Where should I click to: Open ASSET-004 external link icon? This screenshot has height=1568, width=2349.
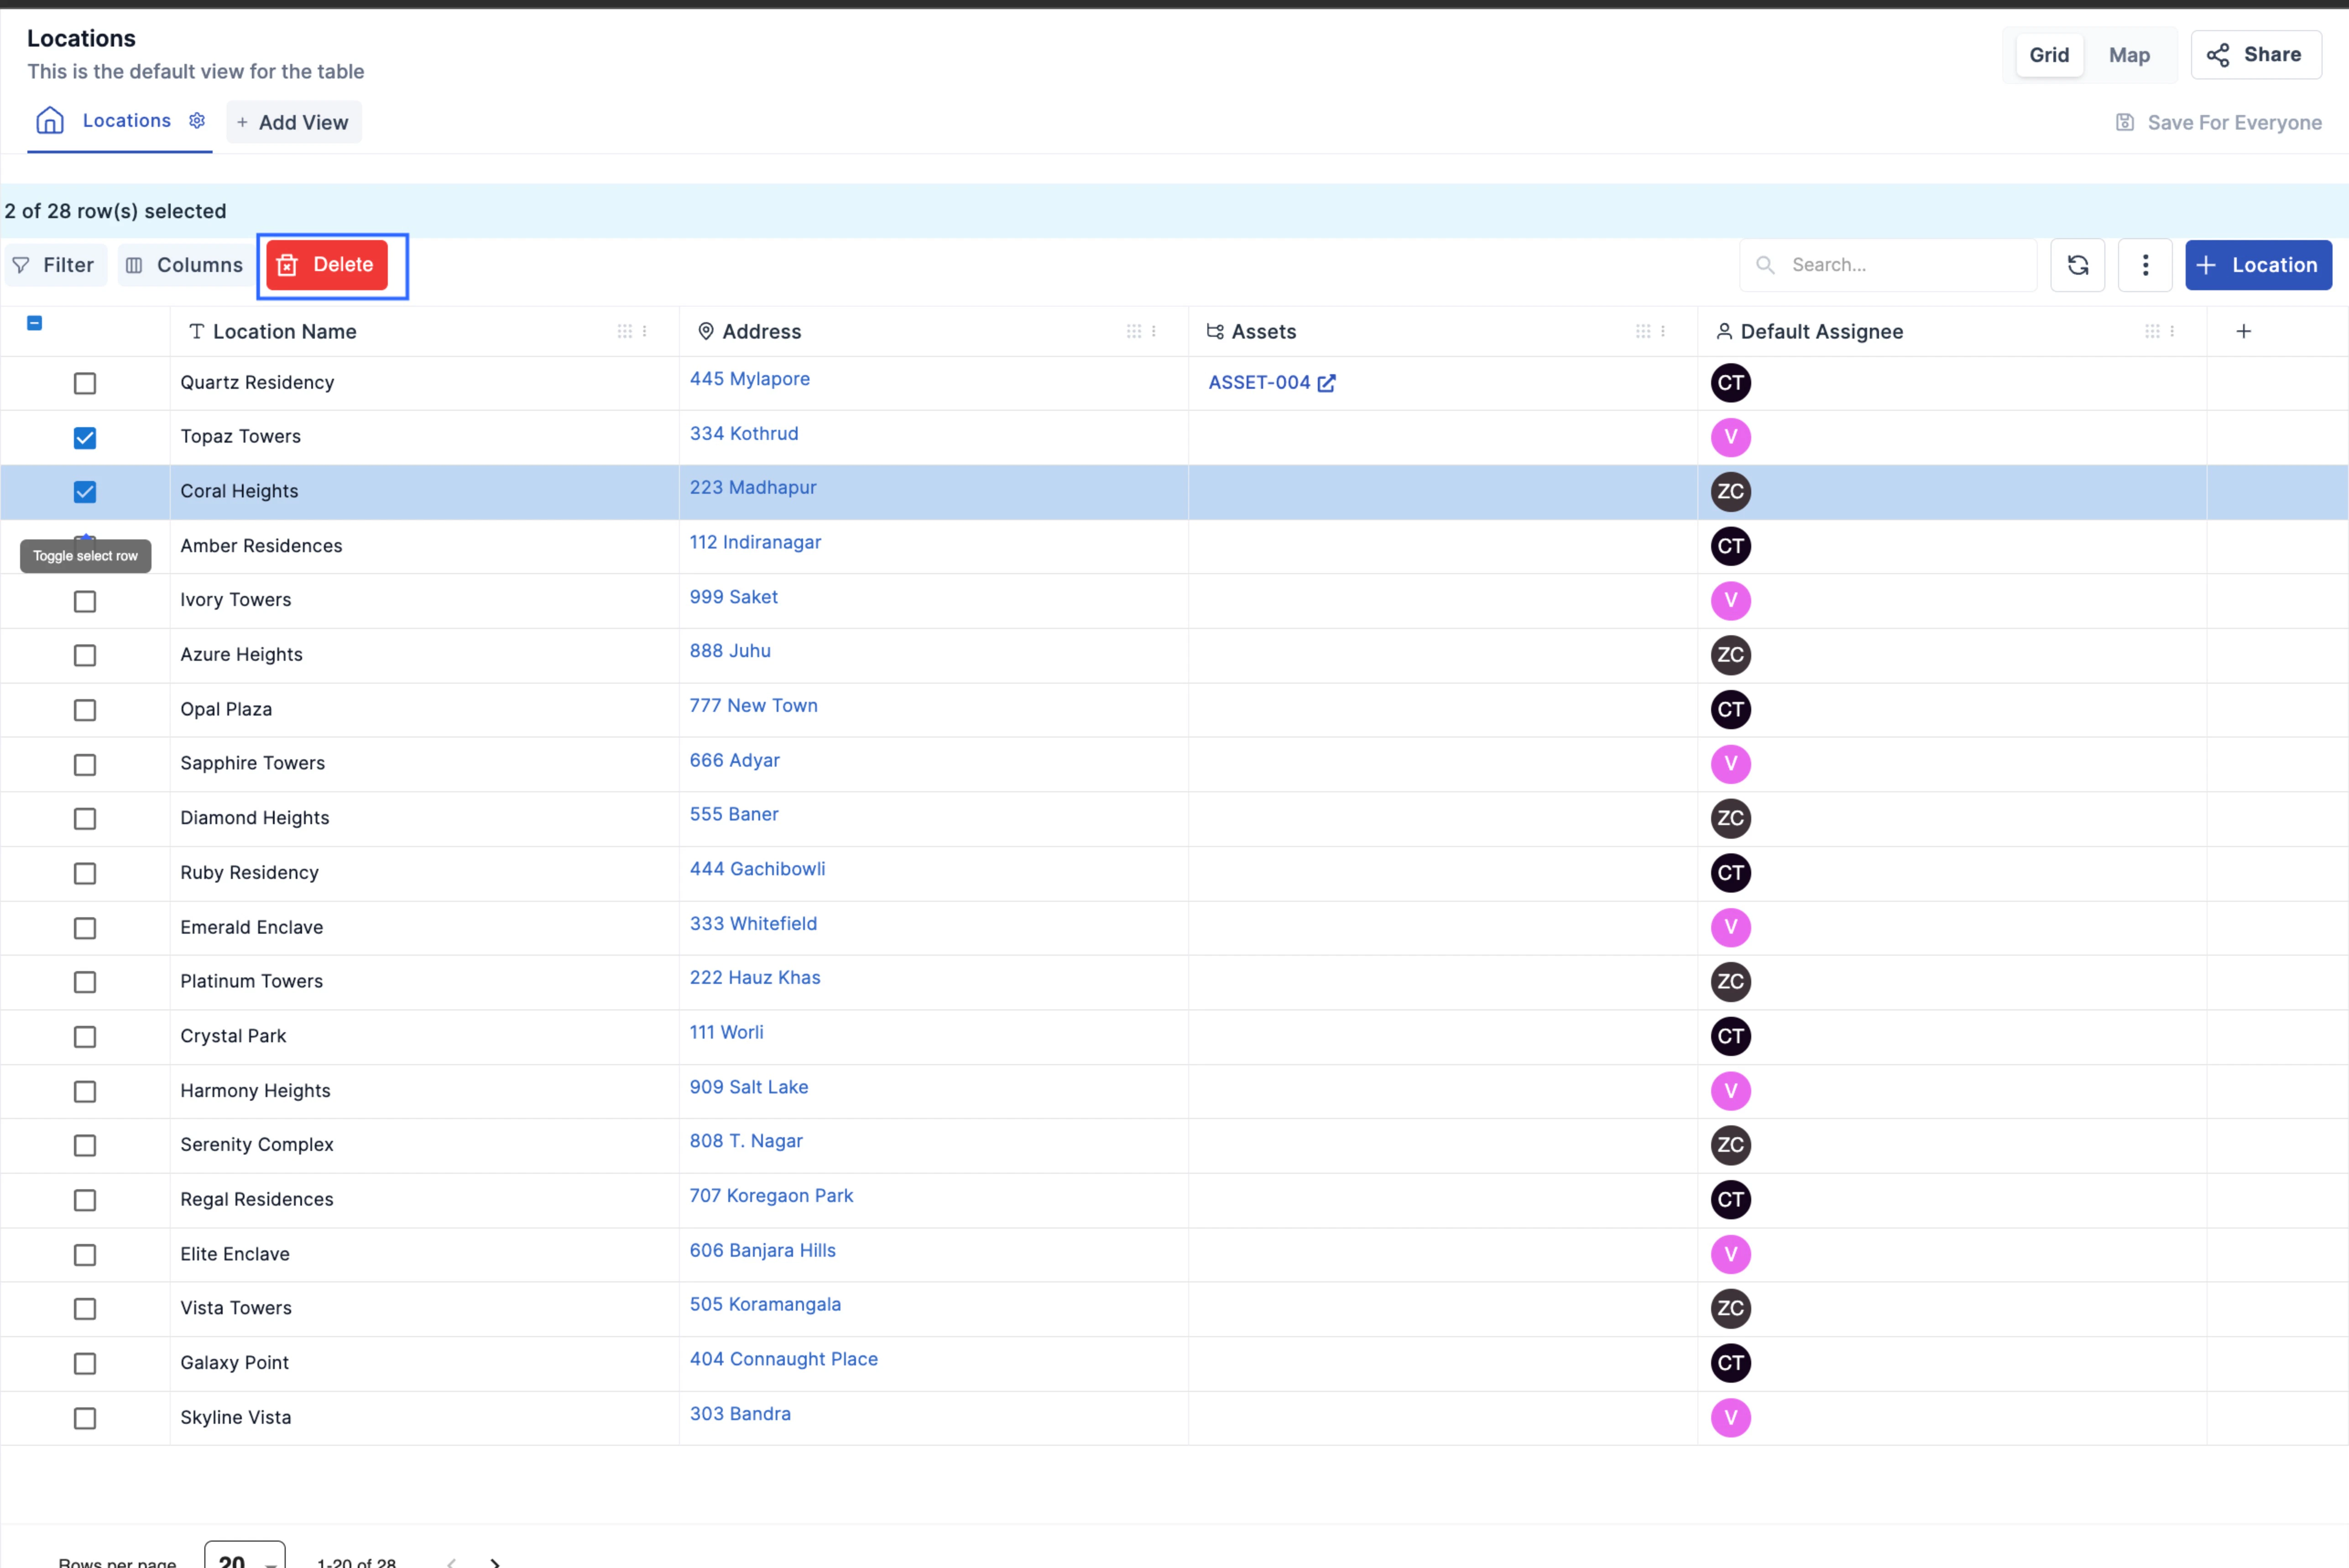[x=1326, y=383]
